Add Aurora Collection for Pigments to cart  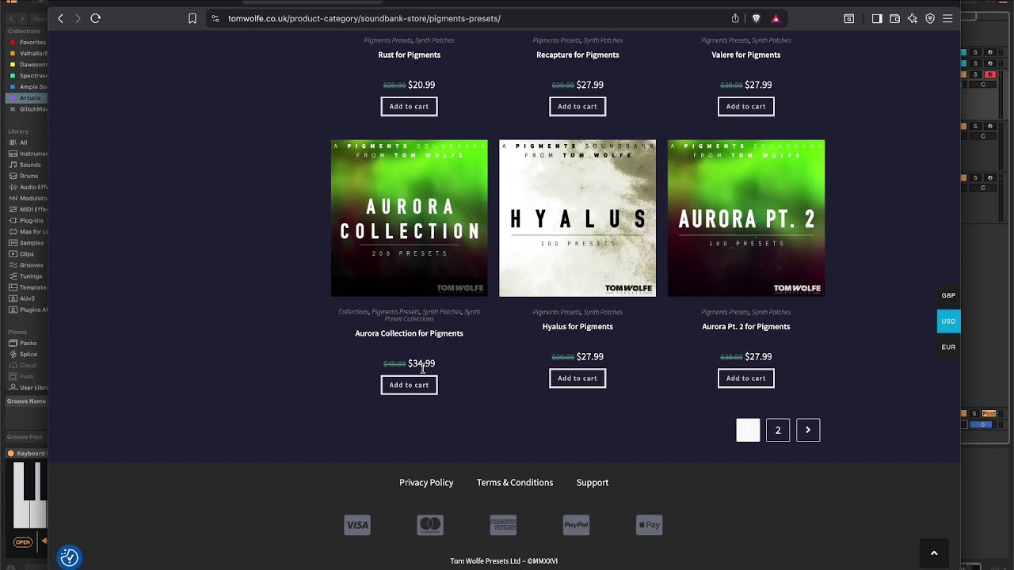point(409,385)
